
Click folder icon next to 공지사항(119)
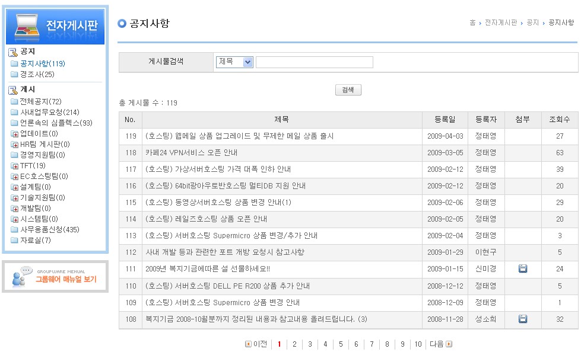point(14,63)
